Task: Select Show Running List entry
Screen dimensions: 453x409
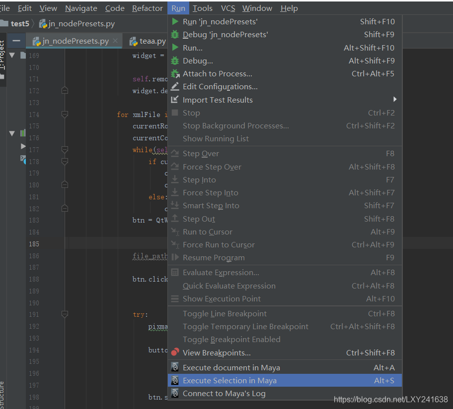Action: 285,139
